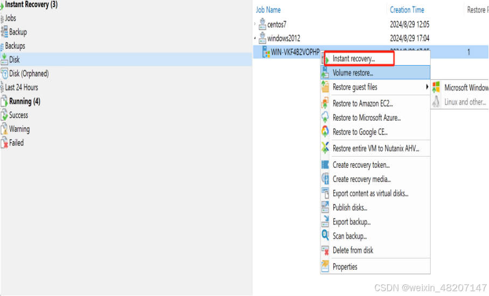Viewport: 489px width, 296px height.
Task: Click the Failed red X icon
Action: 4,143
